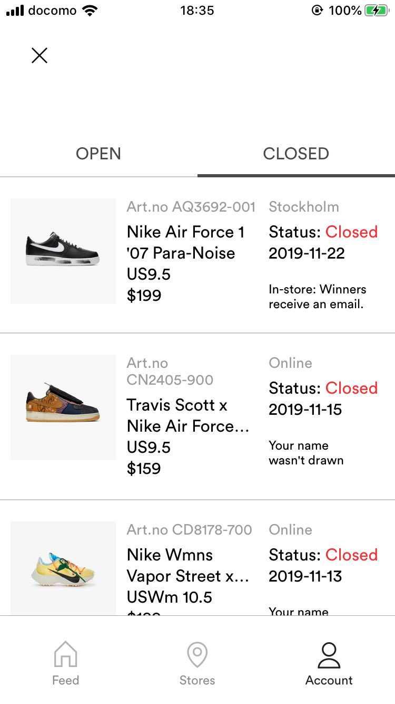Select the CLOSED tab
Image resolution: width=395 pixels, height=704 pixels.
point(296,154)
